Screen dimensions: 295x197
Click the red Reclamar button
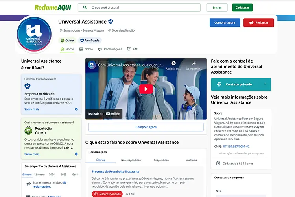[259, 22]
